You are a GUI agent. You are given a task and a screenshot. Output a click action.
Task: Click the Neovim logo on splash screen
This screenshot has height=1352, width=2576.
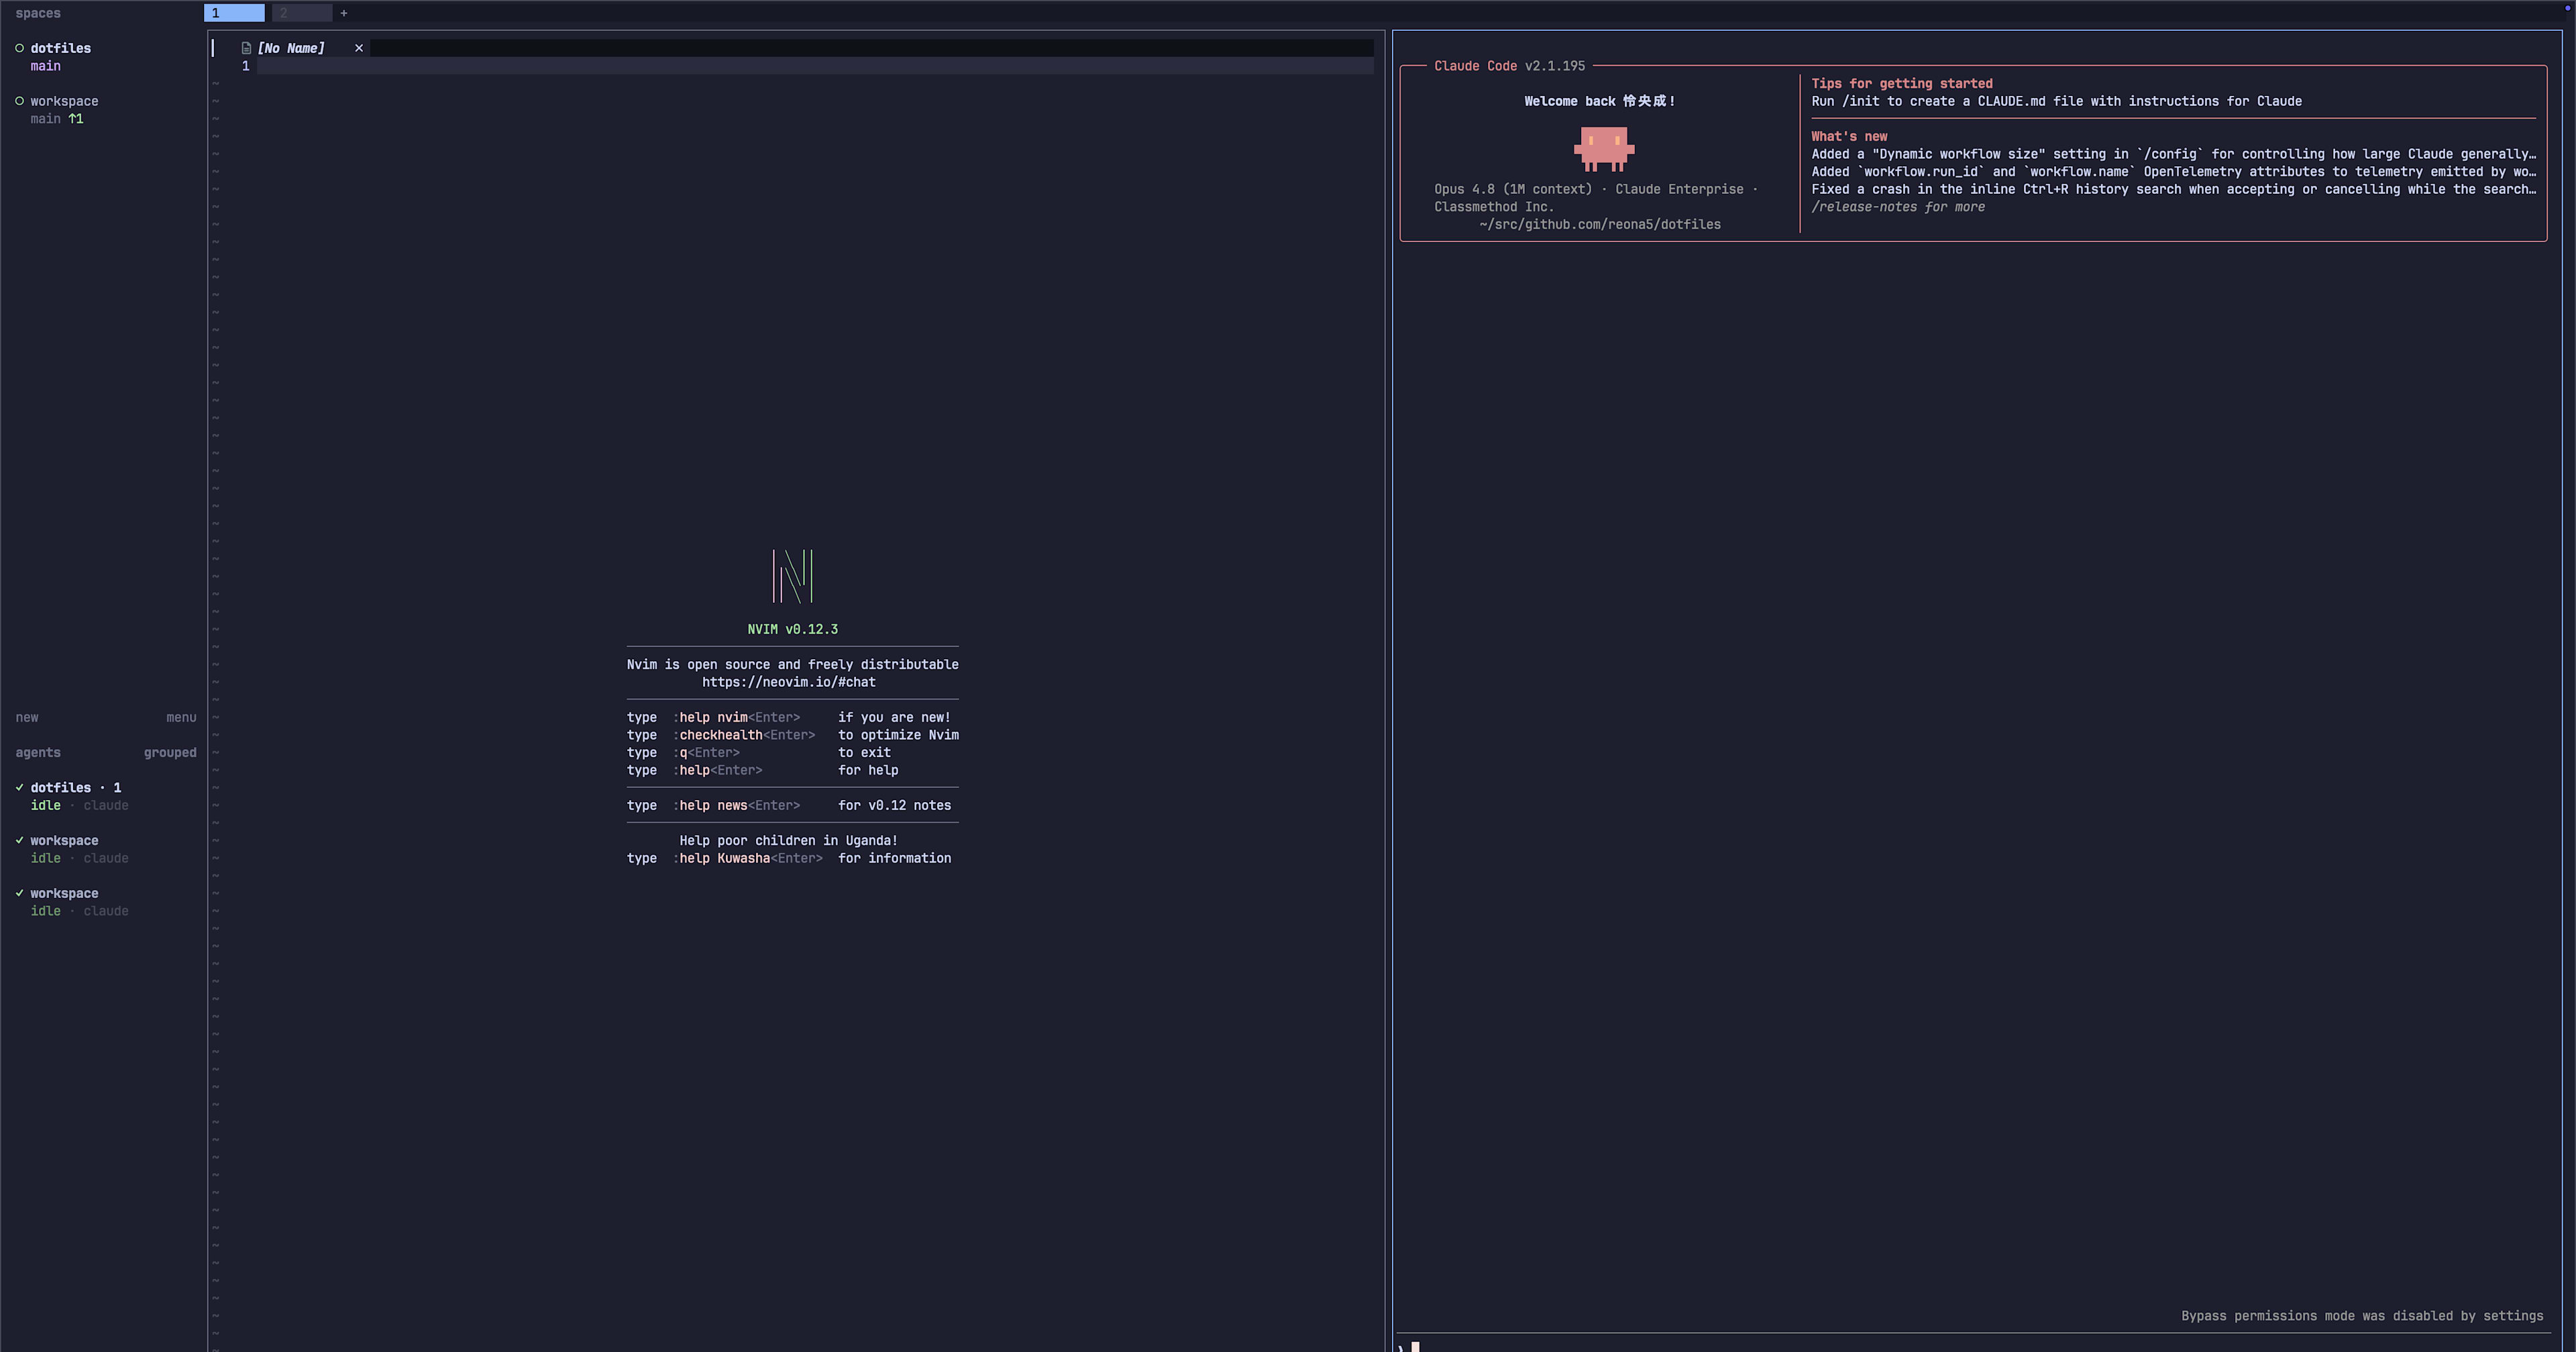tap(792, 576)
